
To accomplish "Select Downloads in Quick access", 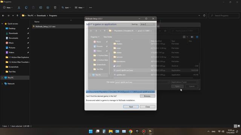I will click(13, 33).
